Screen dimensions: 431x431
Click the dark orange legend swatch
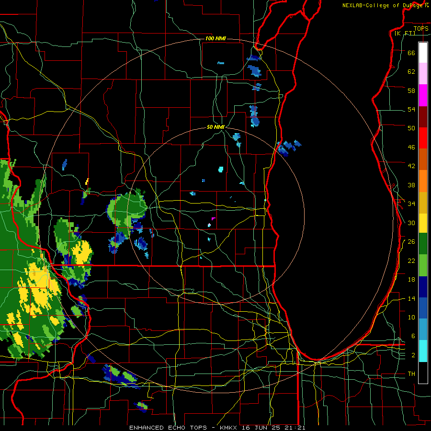pyautogui.click(x=423, y=159)
